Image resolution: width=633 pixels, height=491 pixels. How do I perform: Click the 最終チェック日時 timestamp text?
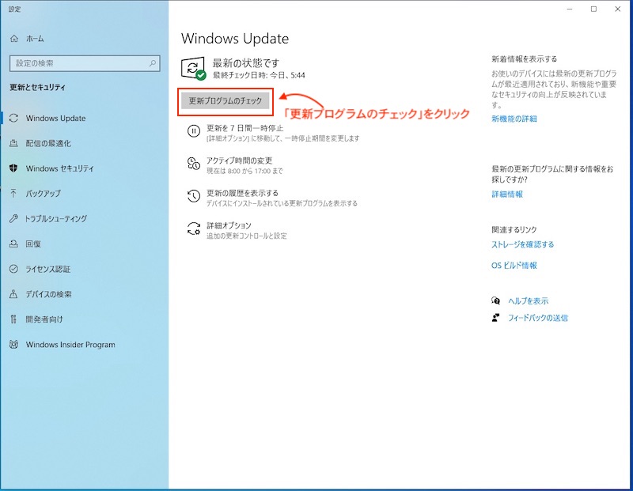(259, 75)
